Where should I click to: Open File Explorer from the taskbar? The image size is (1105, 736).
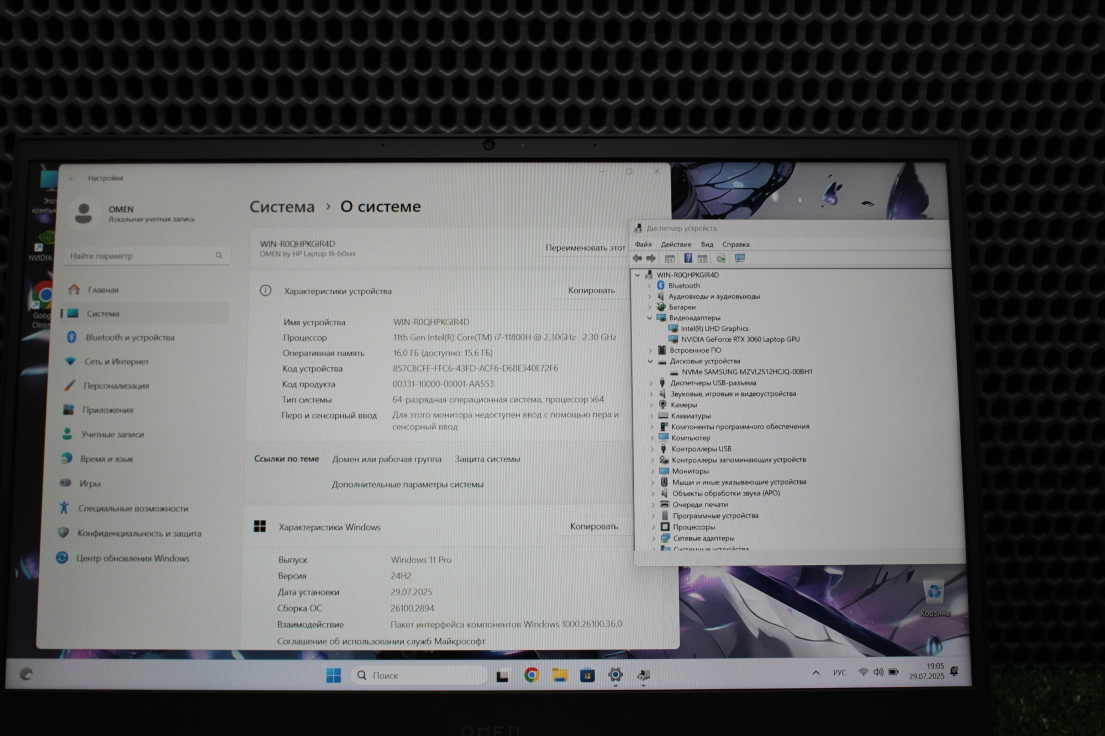(559, 675)
